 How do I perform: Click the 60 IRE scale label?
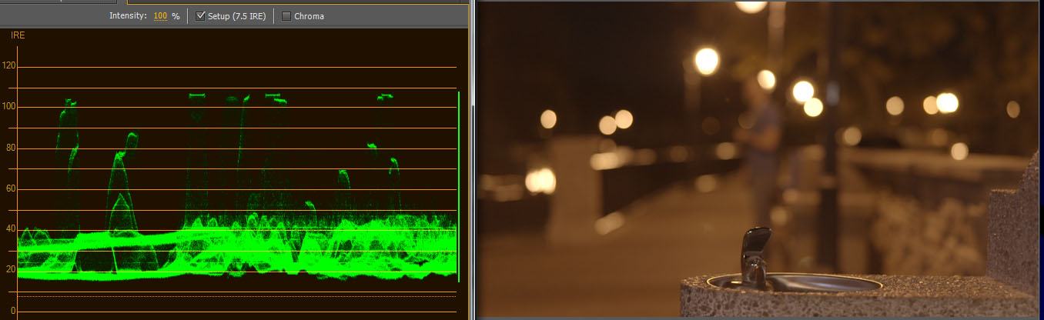pos(11,188)
